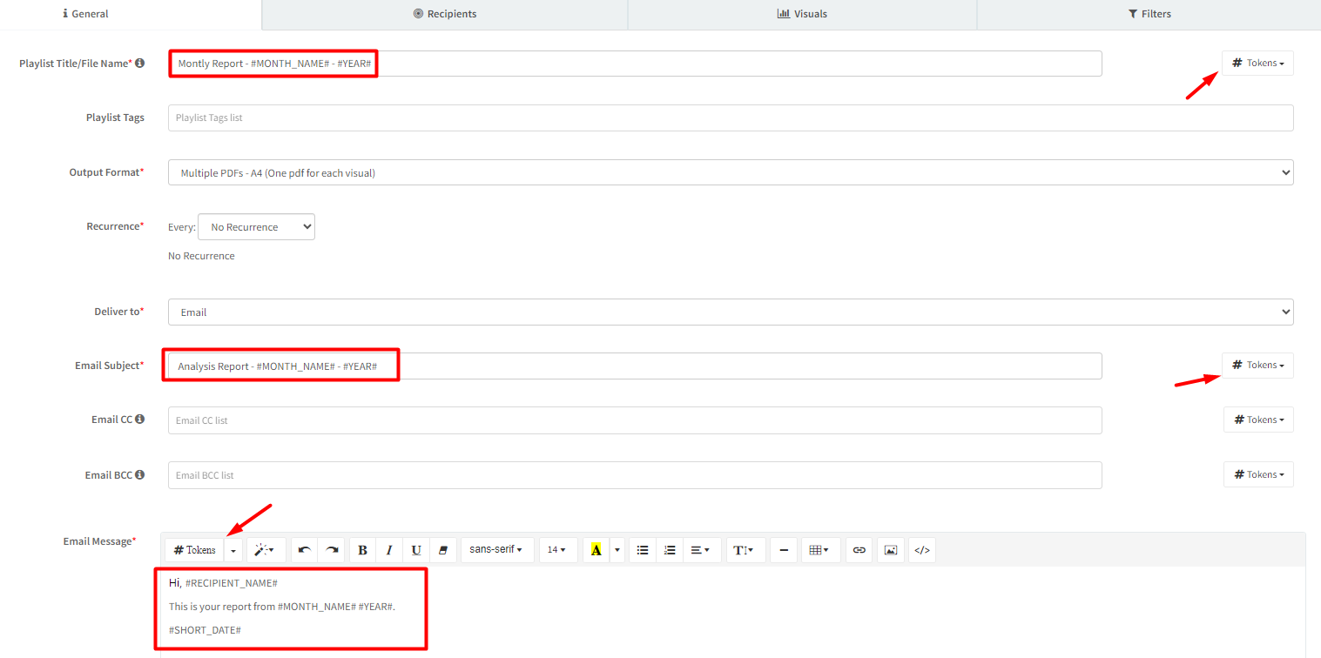The image size is (1321, 658).
Task: Apply the yellow highlight color swatch
Action: click(596, 550)
